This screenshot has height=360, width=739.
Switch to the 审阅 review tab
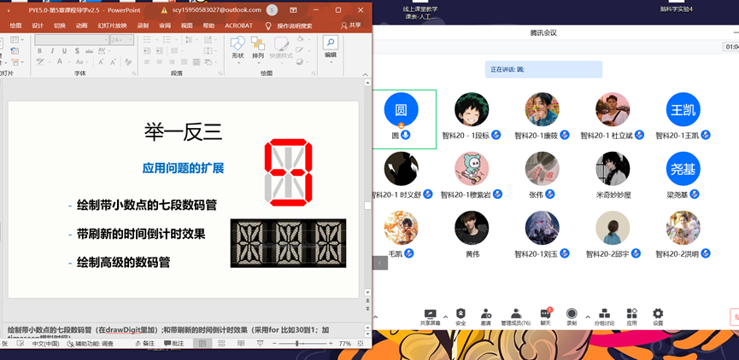165,26
